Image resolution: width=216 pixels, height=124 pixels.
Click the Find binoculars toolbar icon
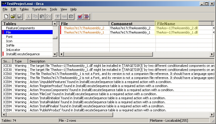click(49, 17)
